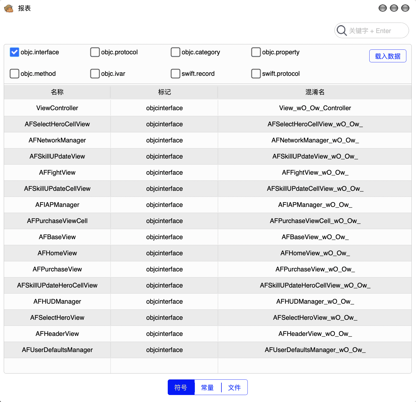The width and height of the screenshot is (416, 402).
Task: Enable the objc.category checkbox
Action: coord(176,52)
